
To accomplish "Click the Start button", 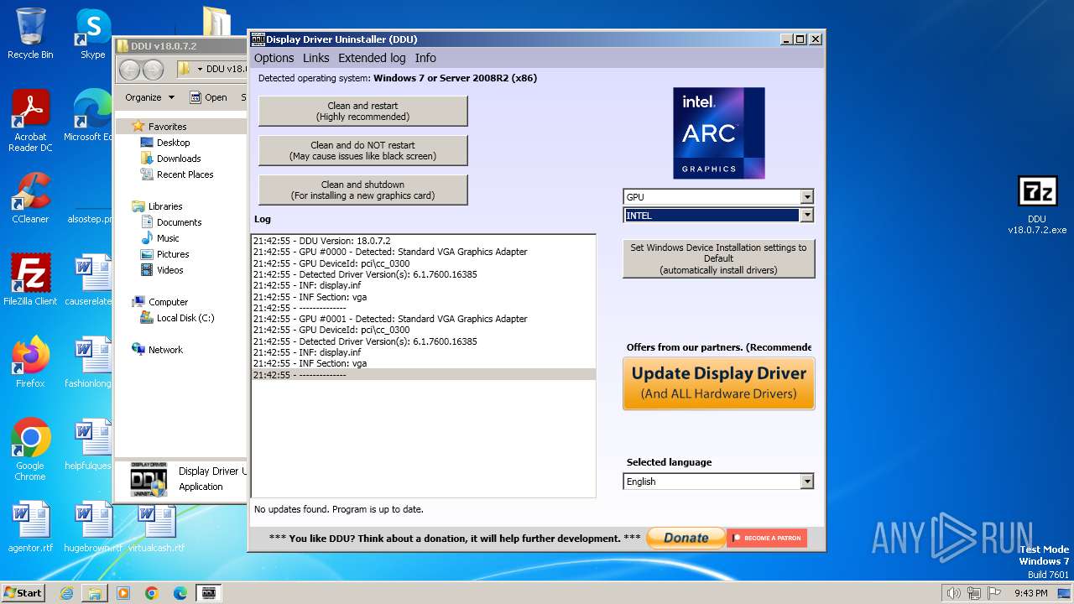I will click(x=23, y=592).
